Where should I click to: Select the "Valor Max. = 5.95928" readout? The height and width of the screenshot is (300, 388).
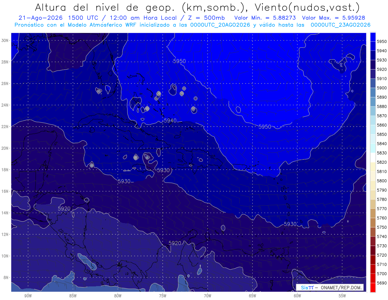pyautogui.click(x=334, y=18)
